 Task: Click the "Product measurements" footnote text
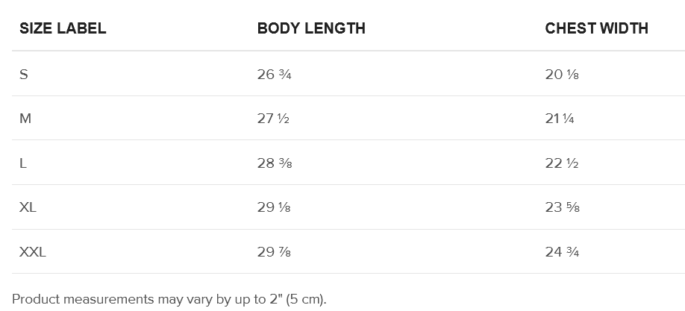(x=75, y=298)
